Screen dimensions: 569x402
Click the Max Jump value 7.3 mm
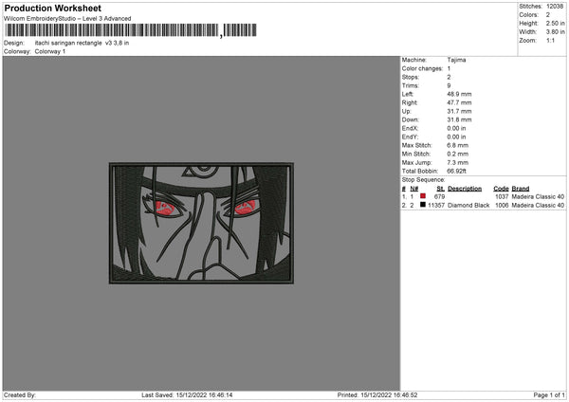458,162
